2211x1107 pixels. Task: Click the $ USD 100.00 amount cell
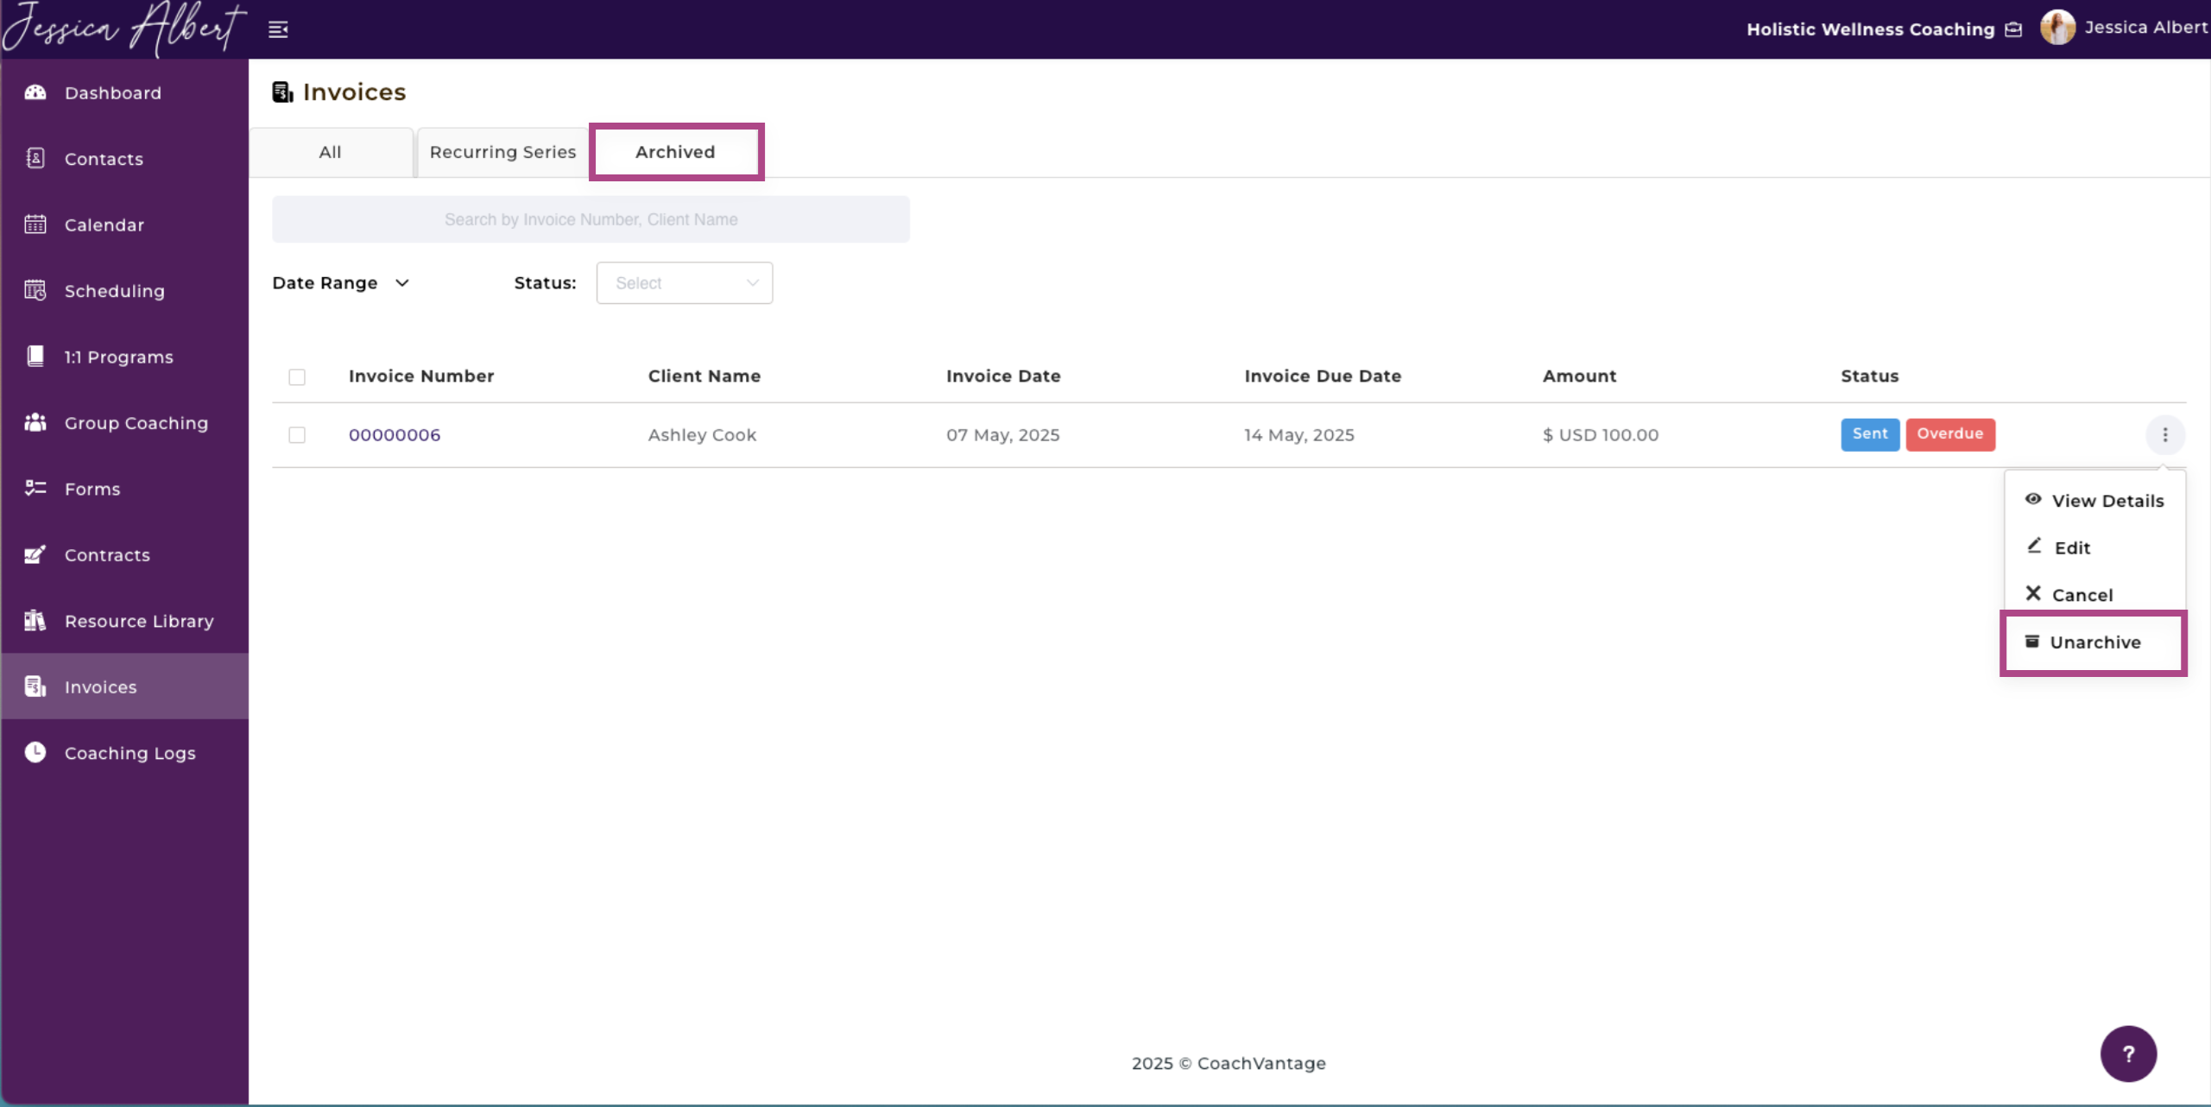[x=1600, y=434]
